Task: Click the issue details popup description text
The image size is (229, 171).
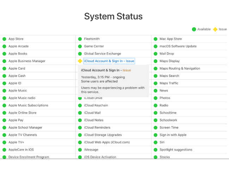Action: point(113,90)
